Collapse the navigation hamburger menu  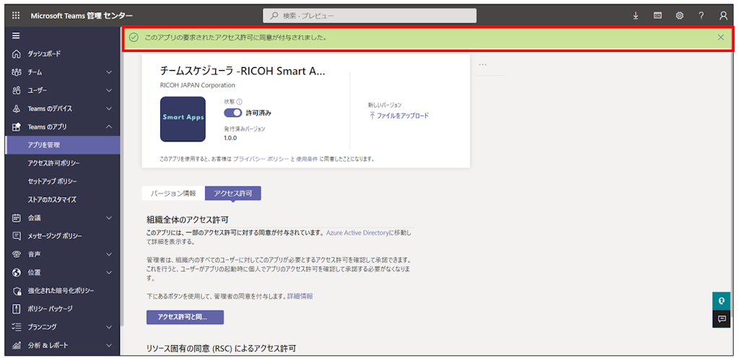[16, 36]
